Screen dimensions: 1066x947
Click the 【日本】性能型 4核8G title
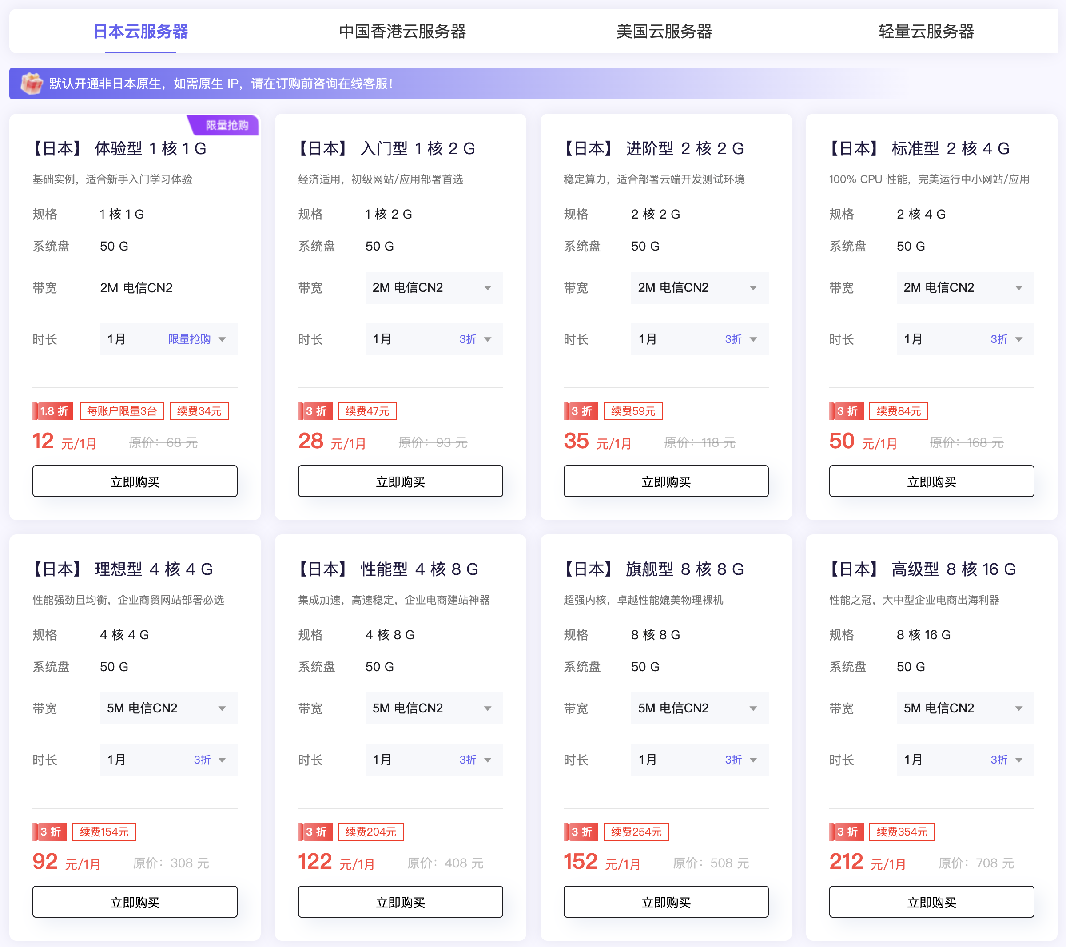[388, 569]
